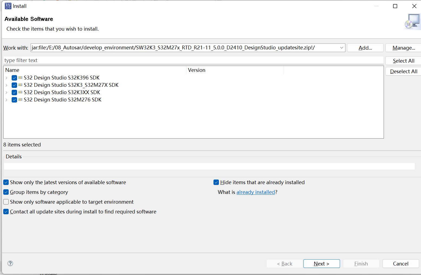The height and width of the screenshot is (275, 421).
Task: Select S32 Design Studio S32K3_S32M27X SDK row text
Action: pos(71,85)
